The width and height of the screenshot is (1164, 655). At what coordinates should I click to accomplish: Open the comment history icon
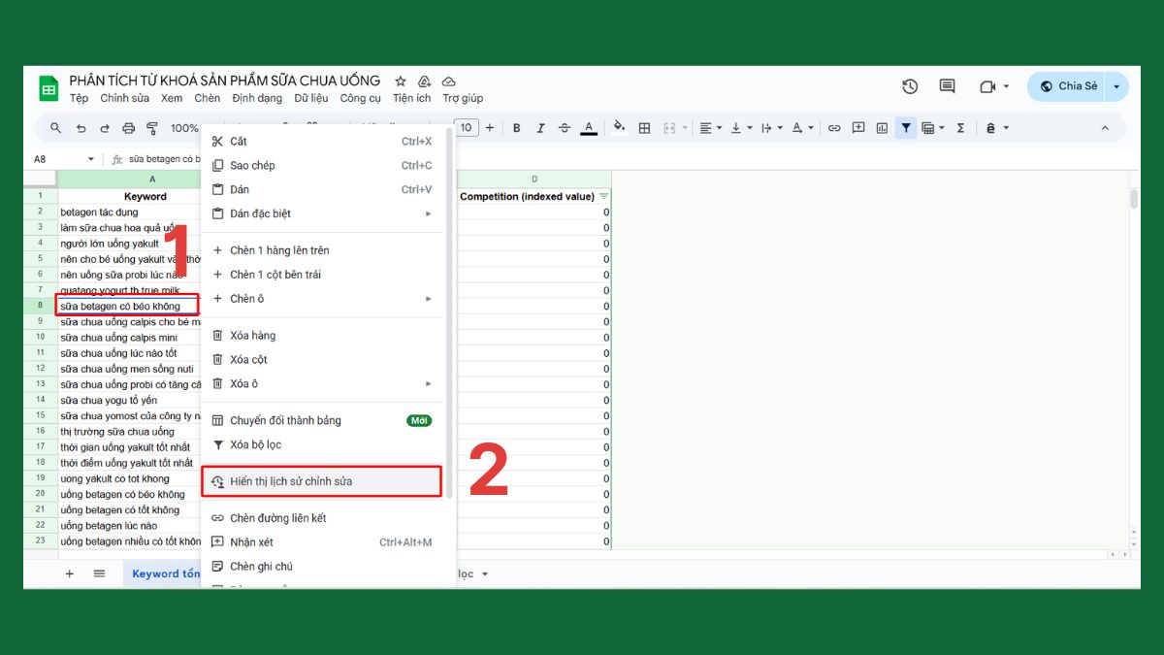946,86
